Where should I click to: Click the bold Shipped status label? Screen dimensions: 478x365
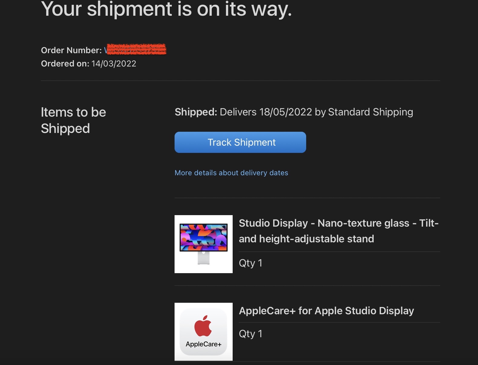(196, 112)
